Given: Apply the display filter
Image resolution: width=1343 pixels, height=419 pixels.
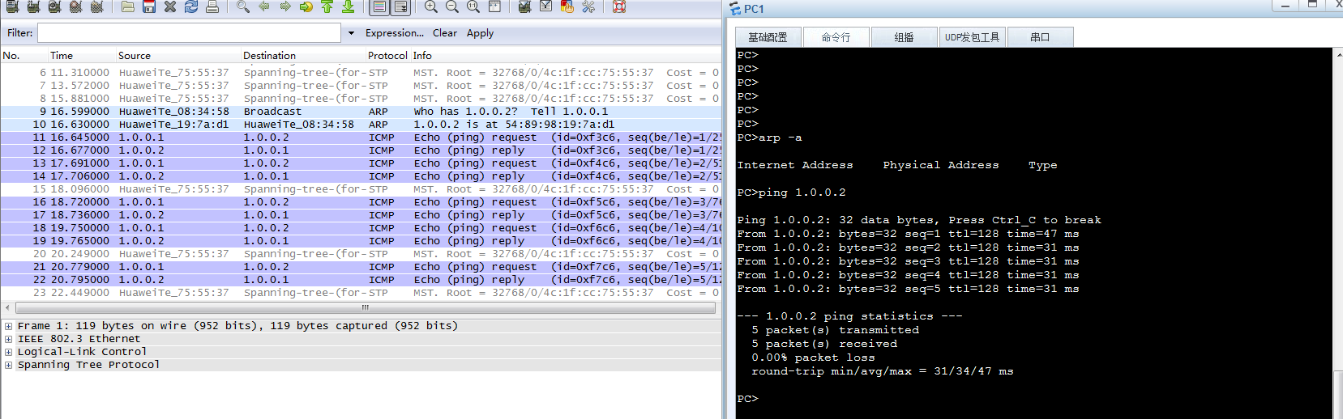Looking at the screenshot, I should 480,33.
